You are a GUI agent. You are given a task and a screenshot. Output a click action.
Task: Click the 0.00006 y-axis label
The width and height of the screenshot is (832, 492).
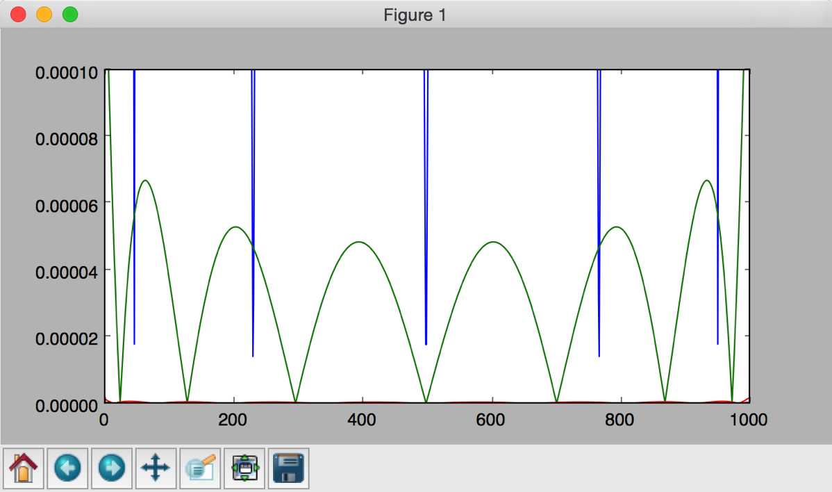click(67, 206)
